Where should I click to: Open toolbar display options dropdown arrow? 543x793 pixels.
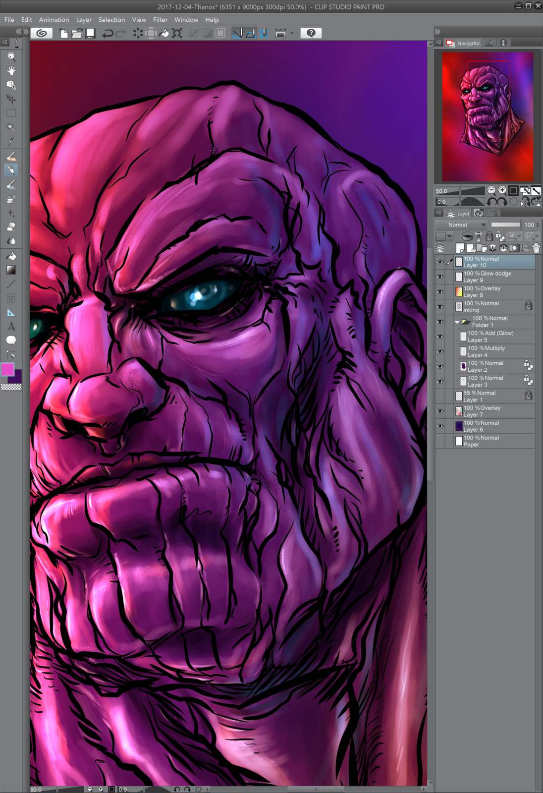pyautogui.click(x=292, y=33)
